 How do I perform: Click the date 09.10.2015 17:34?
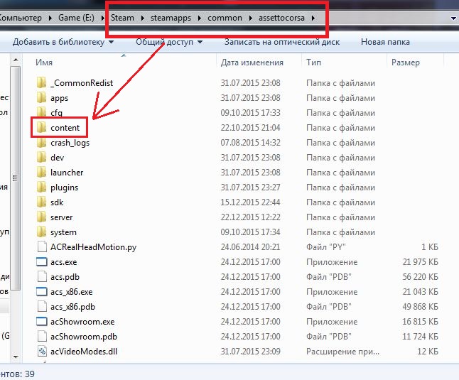coord(250,232)
